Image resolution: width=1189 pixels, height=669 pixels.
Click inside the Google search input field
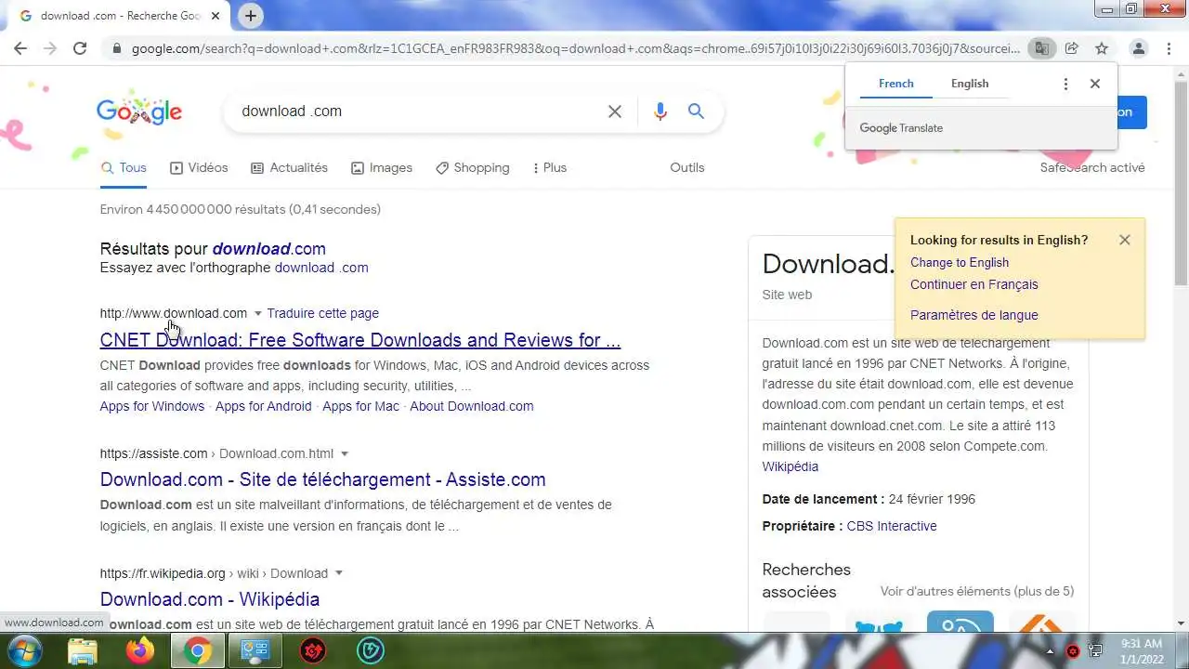[418, 111]
